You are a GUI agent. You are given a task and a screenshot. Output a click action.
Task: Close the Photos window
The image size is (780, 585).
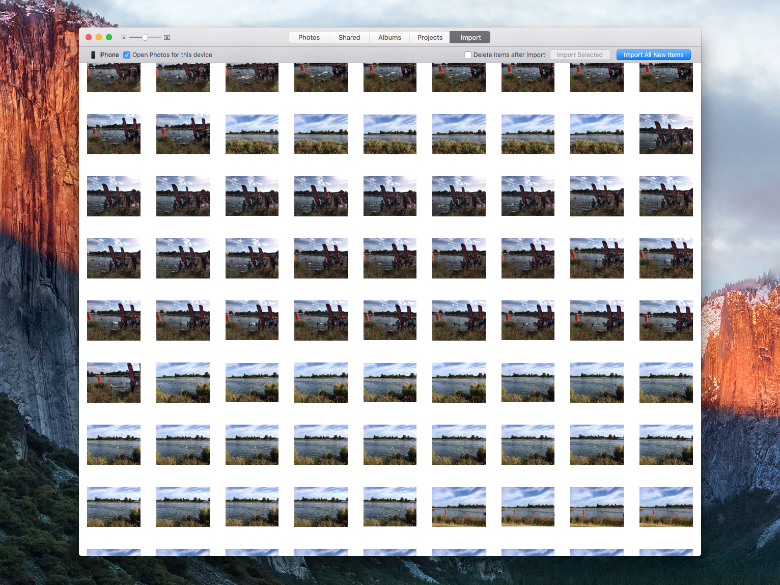click(89, 37)
